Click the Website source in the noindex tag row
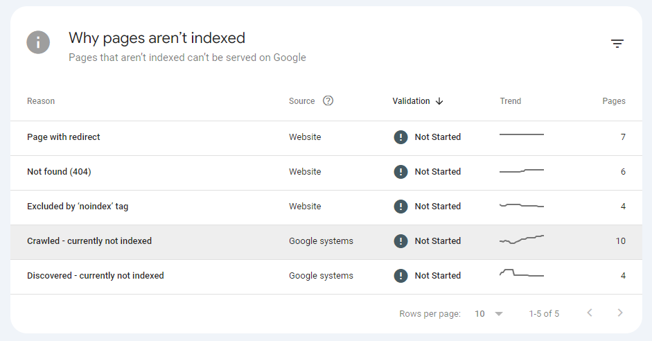This screenshot has height=341, width=652. [305, 207]
